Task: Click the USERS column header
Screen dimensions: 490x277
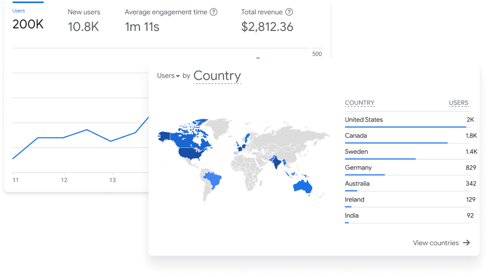Action: pyautogui.click(x=459, y=103)
